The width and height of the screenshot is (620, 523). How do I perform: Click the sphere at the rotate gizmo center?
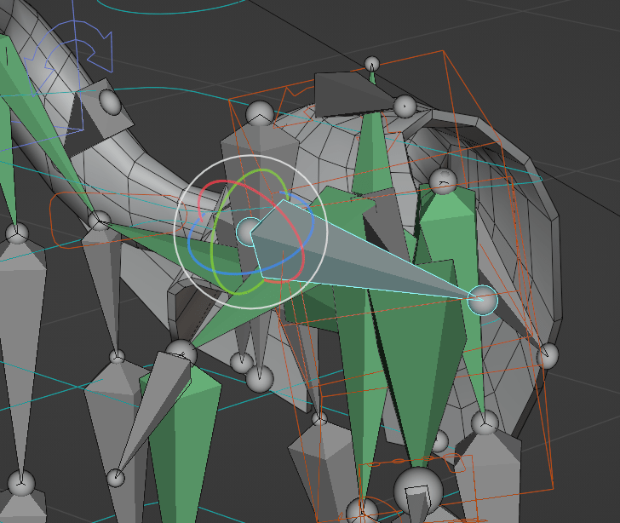click(250, 231)
